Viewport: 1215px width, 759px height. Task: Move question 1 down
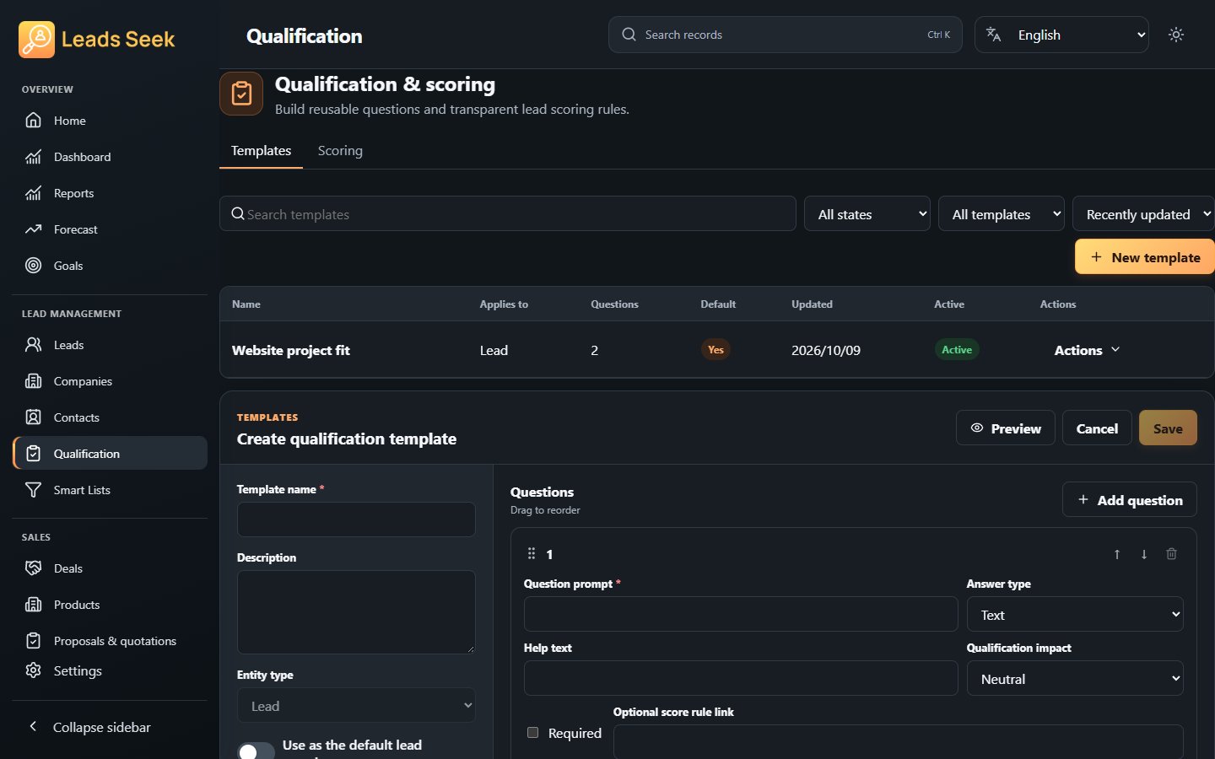click(x=1144, y=554)
